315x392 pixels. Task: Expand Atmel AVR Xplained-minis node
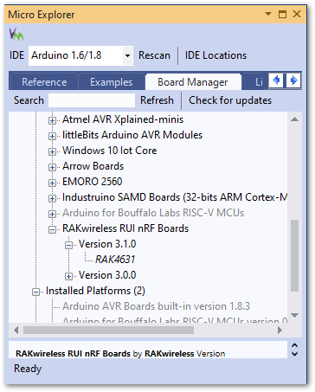click(52, 120)
